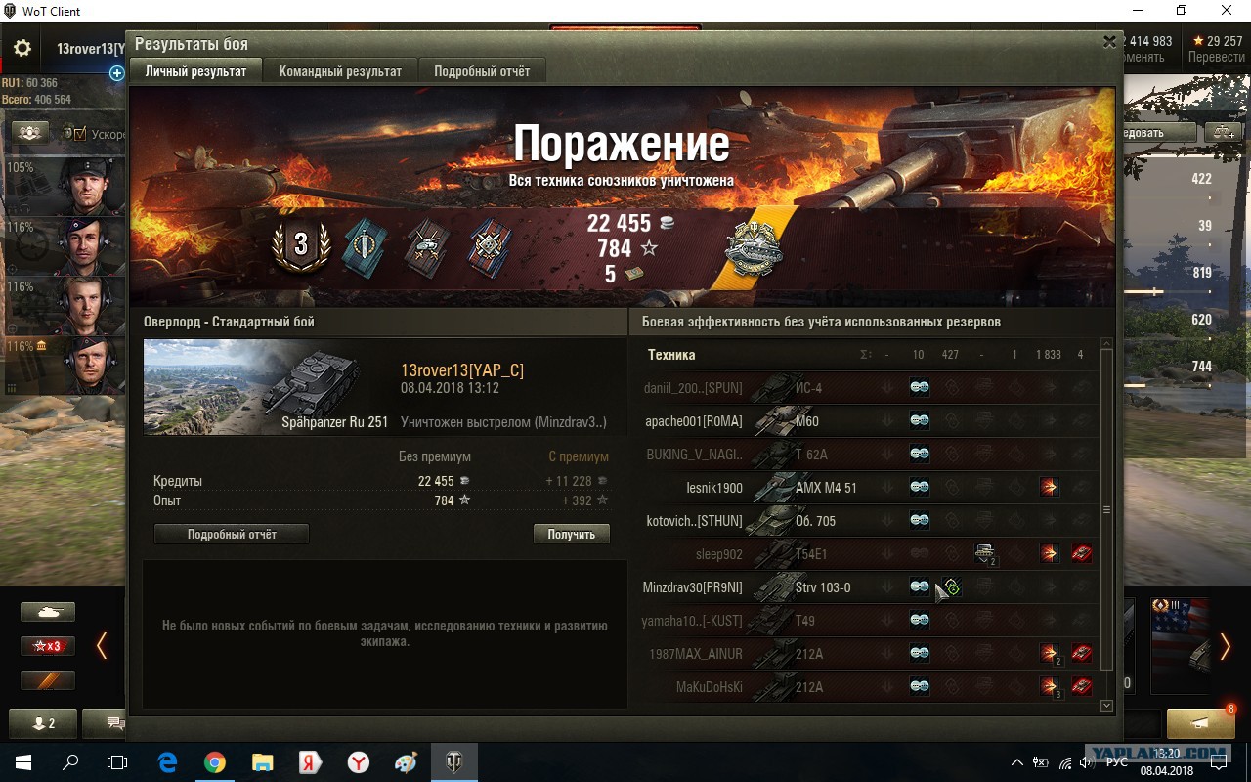Image resolution: width=1251 pixels, height=782 pixels.
Task: Select the first crew member portrait at 105%
Action: tap(92, 185)
